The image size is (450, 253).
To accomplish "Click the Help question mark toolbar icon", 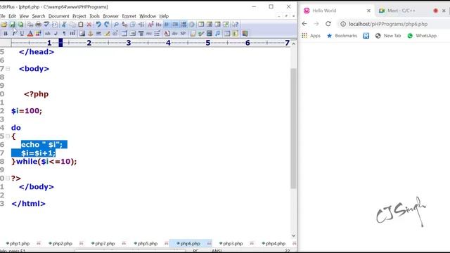I will pos(235,25).
